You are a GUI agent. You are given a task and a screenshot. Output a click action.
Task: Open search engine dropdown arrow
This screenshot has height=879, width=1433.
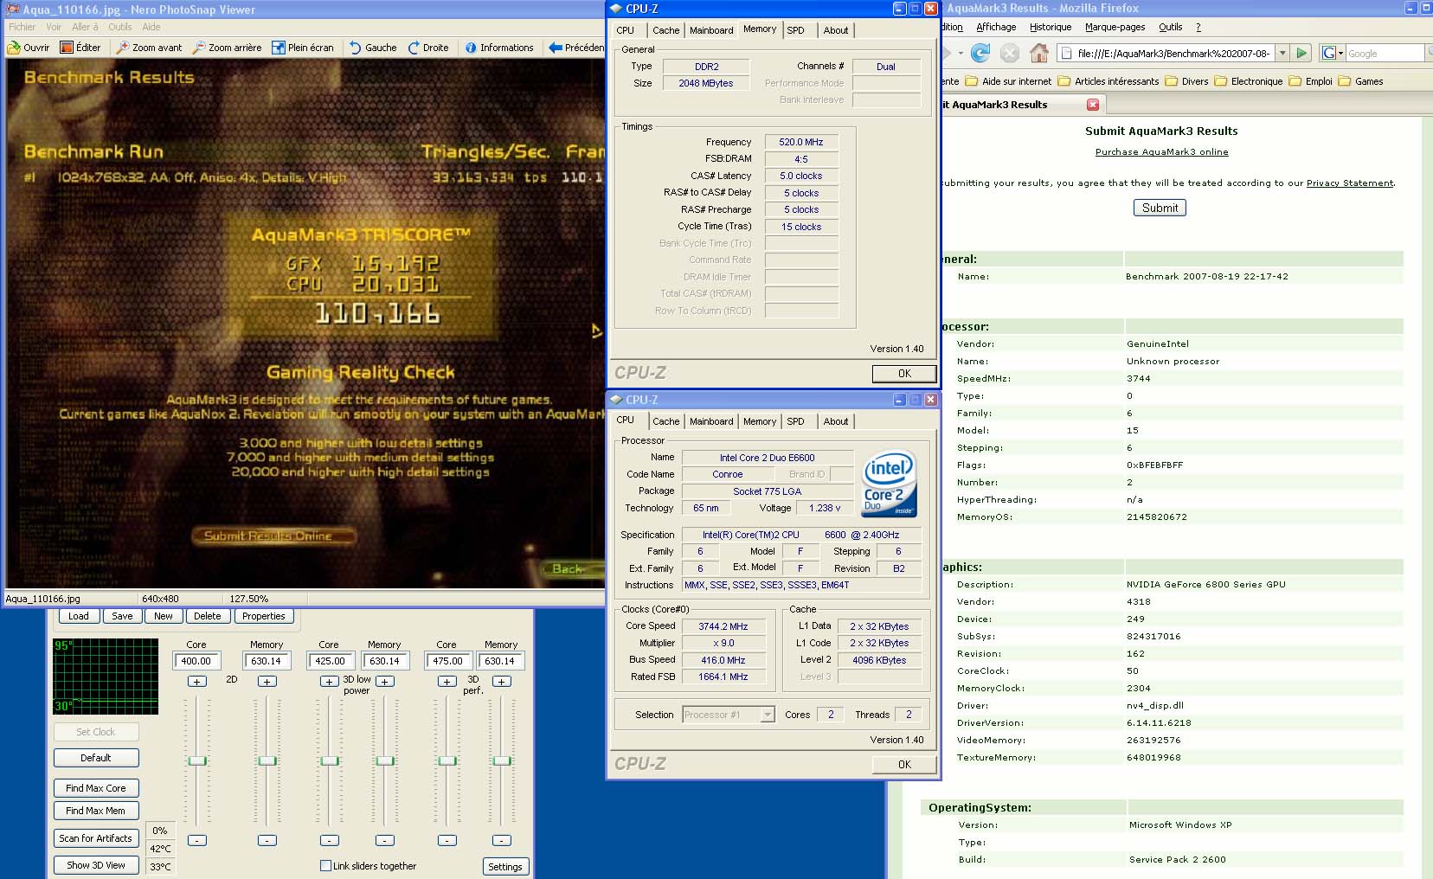click(1340, 54)
